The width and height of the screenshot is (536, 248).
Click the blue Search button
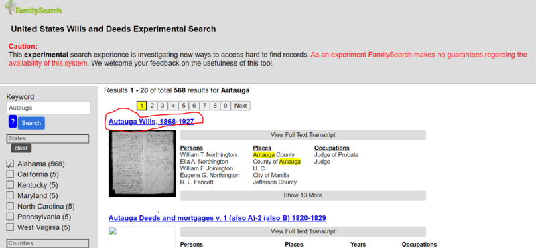tap(31, 123)
